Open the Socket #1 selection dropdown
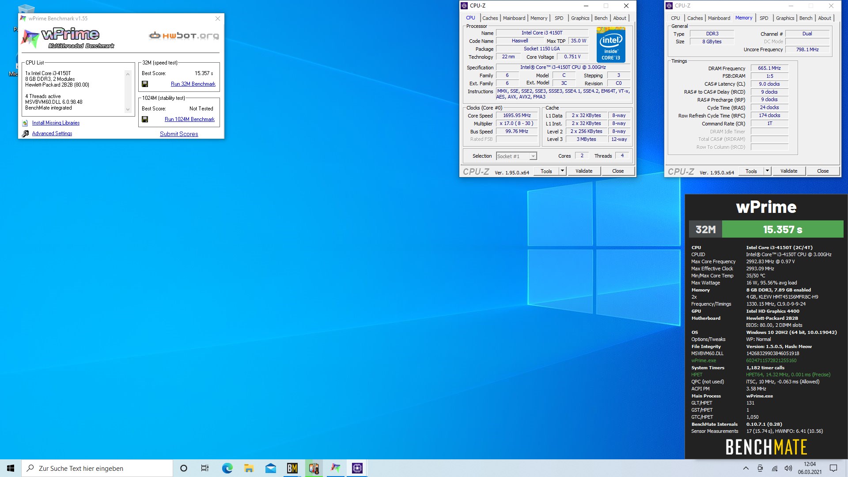The height and width of the screenshot is (477, 848). point(533,156)
